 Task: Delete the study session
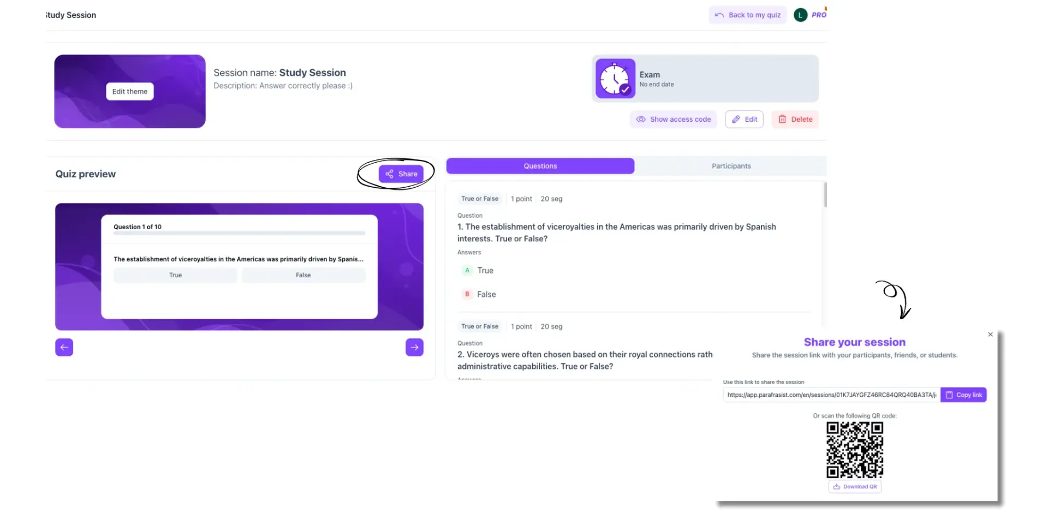(795, 120)
